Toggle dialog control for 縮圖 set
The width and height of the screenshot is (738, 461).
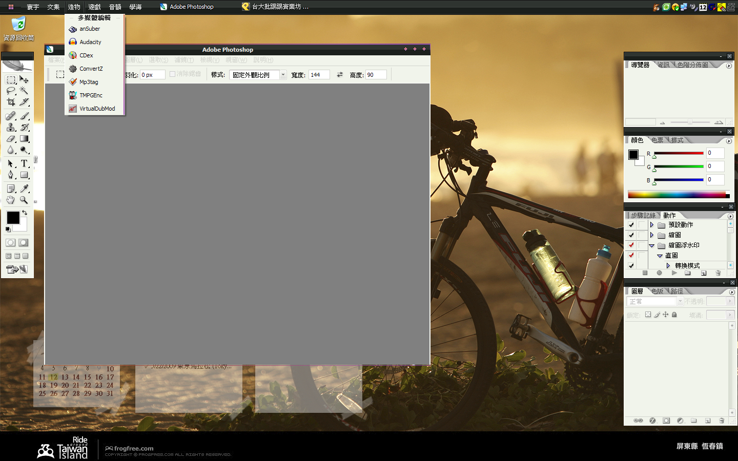pos(642,235)
